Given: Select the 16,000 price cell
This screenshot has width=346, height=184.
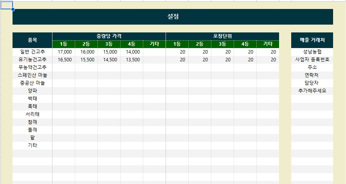Looking at the screenshot, I should pos(86,52).
